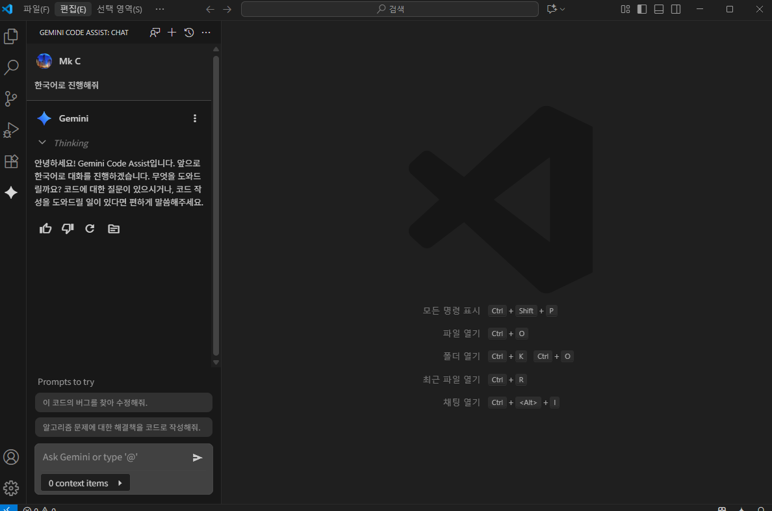Focus the Ask Gemini input field

pos(113,457)
